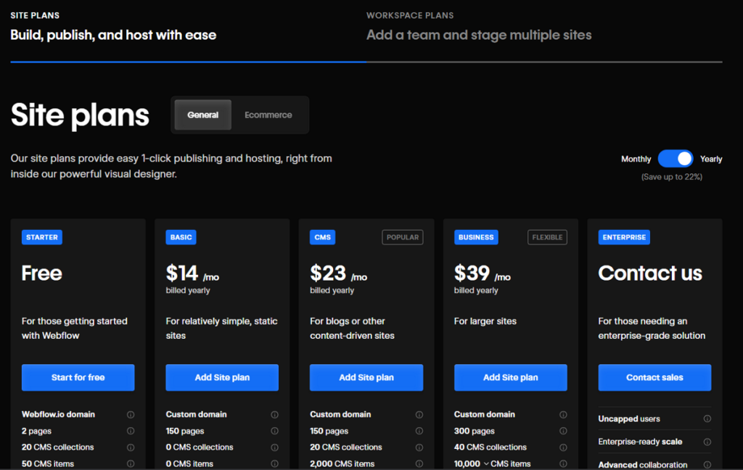This screenshot has height=470, width=743.
Task: Click 'For those getting started with Webflow'
Action: point(75,329)
